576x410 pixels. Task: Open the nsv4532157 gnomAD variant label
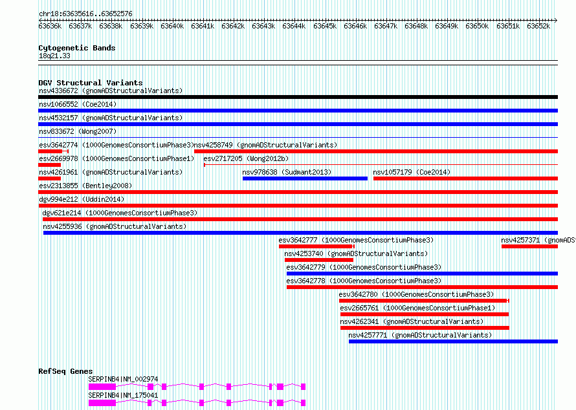(x=111, y=118)
